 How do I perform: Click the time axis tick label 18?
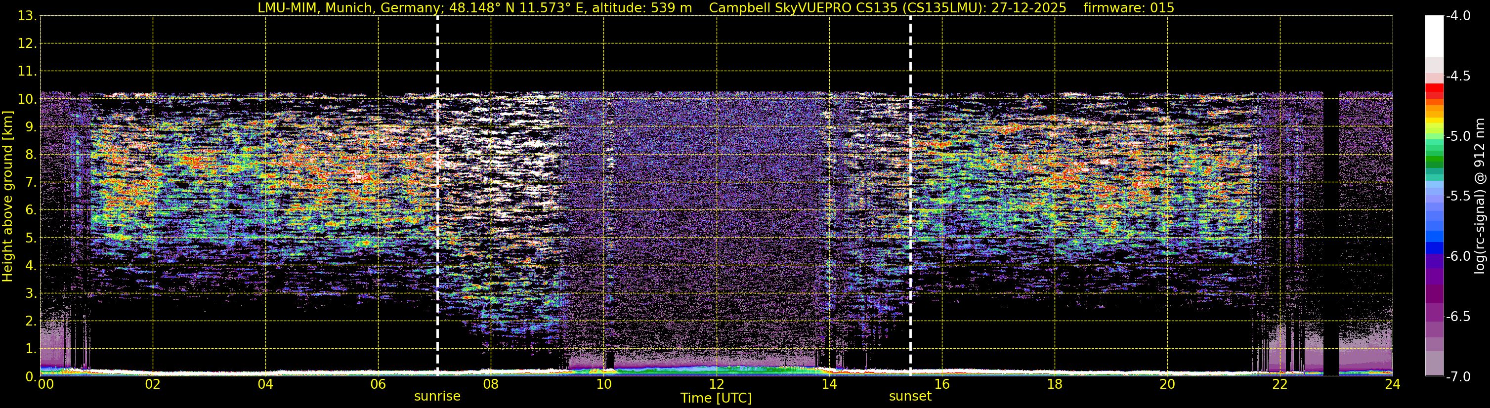click(x=1055, y=384)
